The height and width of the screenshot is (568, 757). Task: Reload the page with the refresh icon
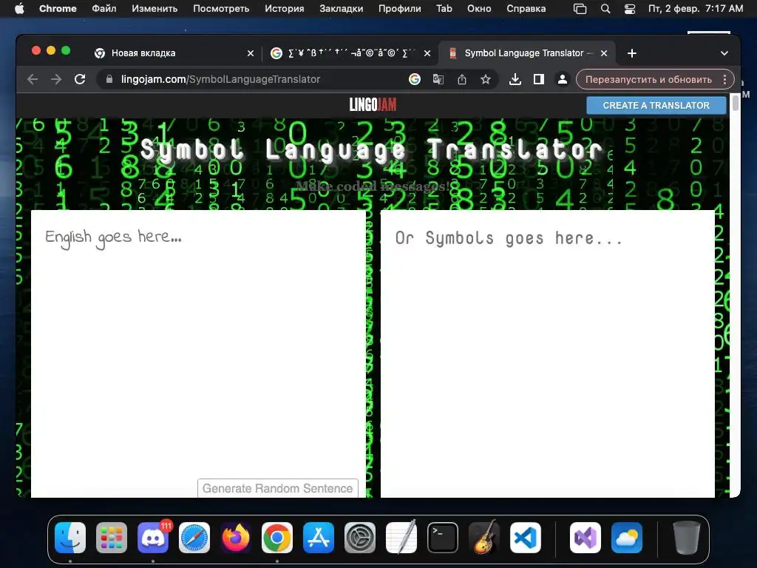[80, 79]
